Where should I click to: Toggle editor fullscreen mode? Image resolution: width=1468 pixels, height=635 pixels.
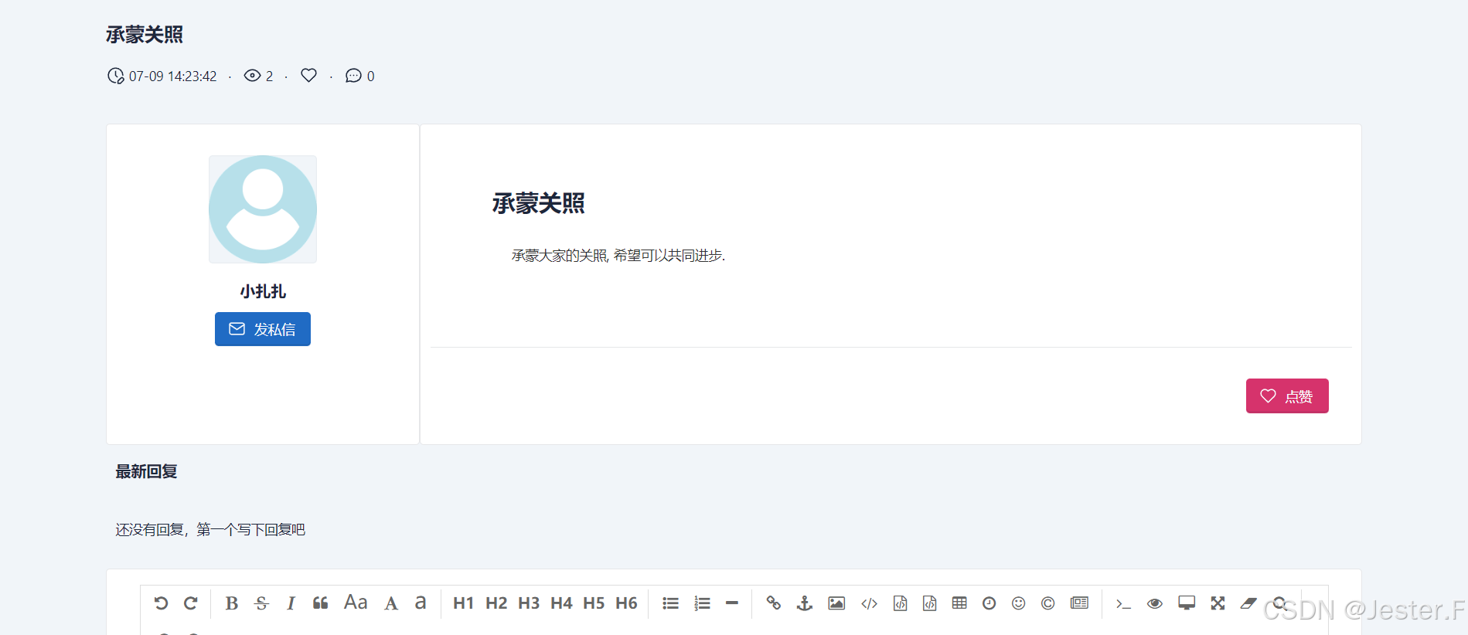click(x=1218, y=603)
